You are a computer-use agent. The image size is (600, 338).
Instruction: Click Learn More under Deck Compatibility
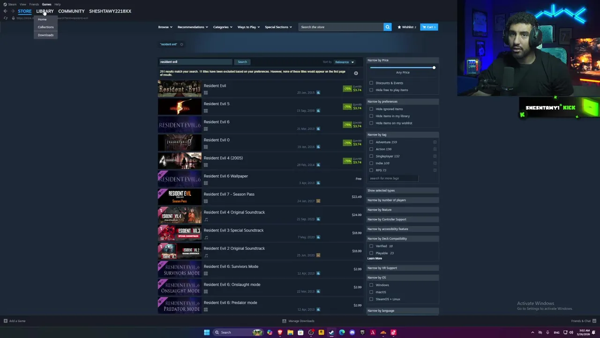click(x=375, y=259)
